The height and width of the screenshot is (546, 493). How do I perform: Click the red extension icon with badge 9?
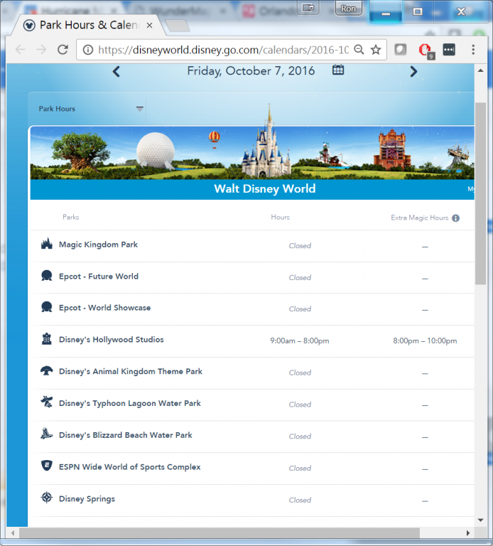(425, 50)
